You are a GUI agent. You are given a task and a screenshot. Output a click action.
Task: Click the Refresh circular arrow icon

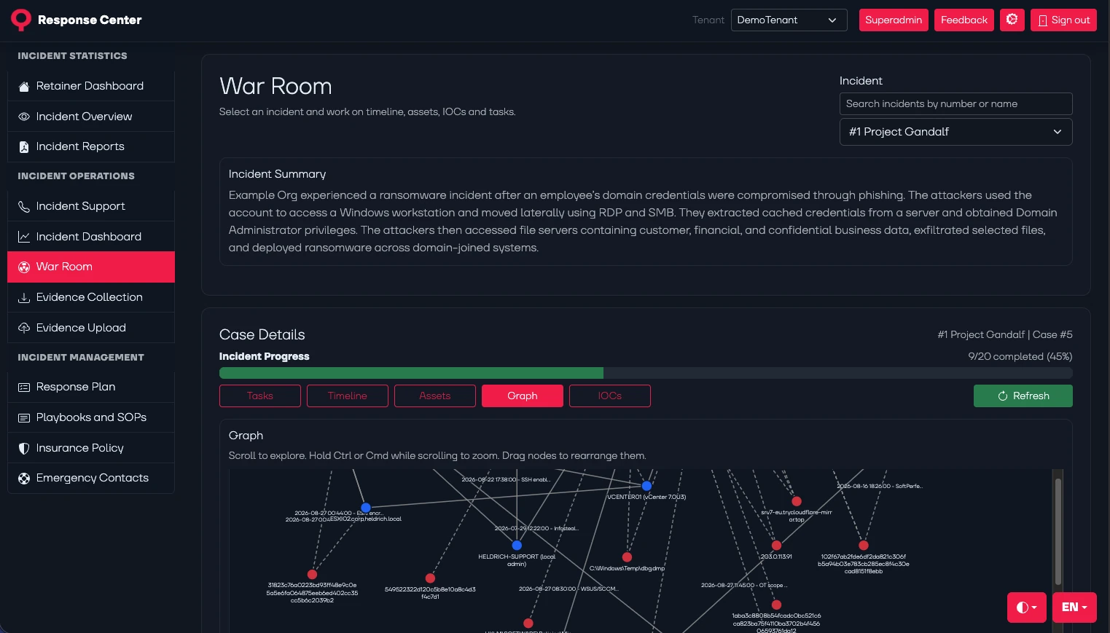point(1003,396)
